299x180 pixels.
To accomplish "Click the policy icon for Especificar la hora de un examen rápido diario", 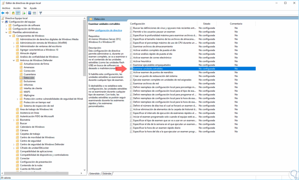I will coord(131,128).
